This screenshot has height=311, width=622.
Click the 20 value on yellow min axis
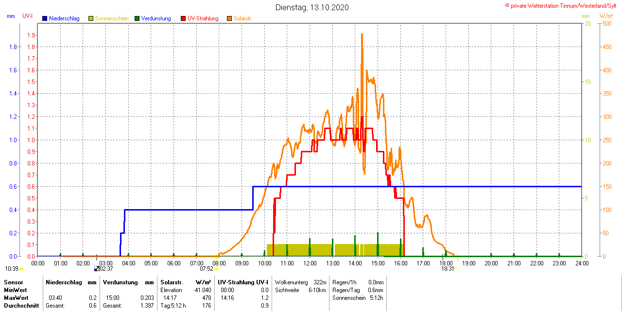point(587,23)
